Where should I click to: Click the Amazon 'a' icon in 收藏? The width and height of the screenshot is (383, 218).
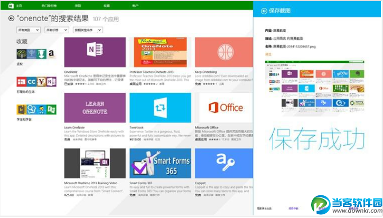tap(51, 54)
